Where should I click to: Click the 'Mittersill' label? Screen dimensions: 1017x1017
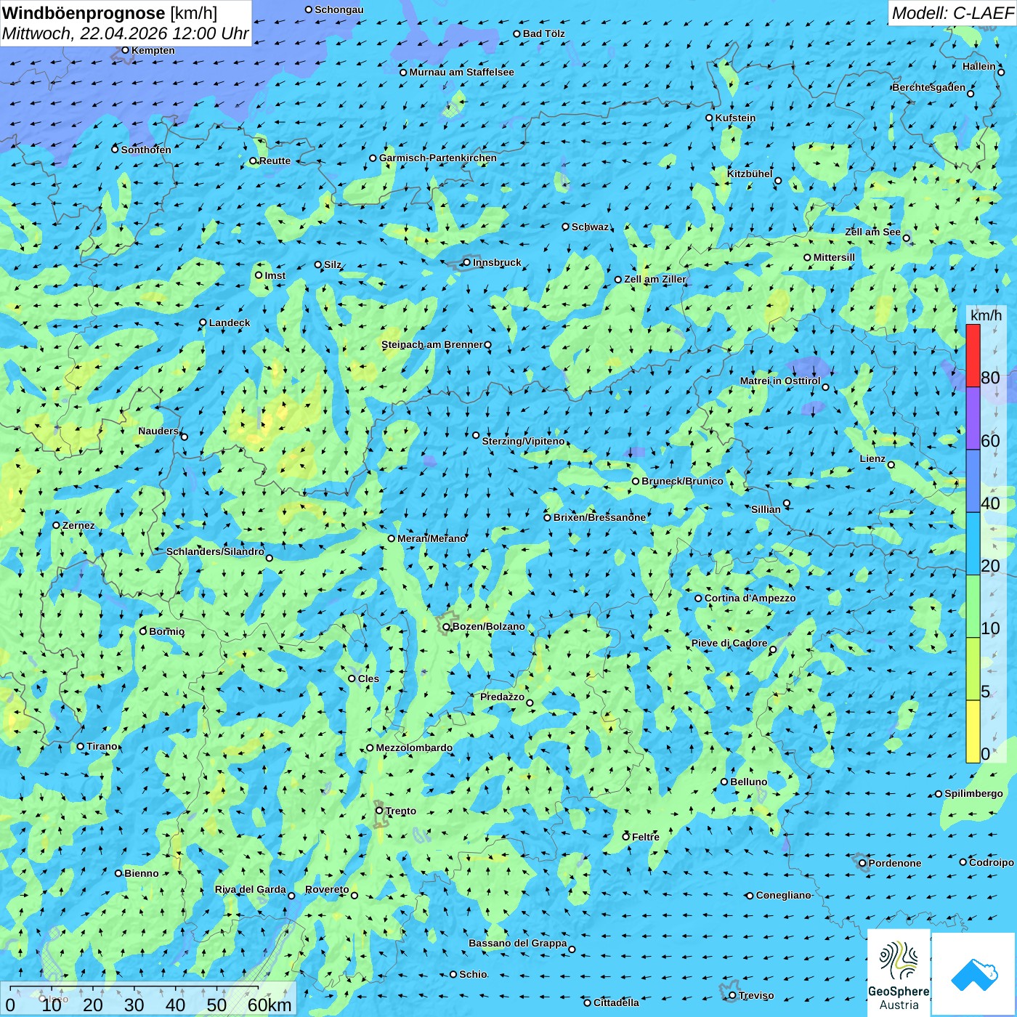coord(834,257)
